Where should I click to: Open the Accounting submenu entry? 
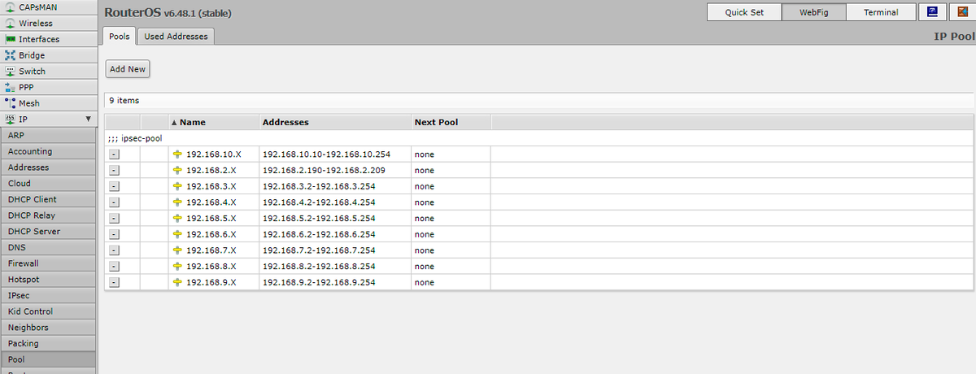(48, 151)
